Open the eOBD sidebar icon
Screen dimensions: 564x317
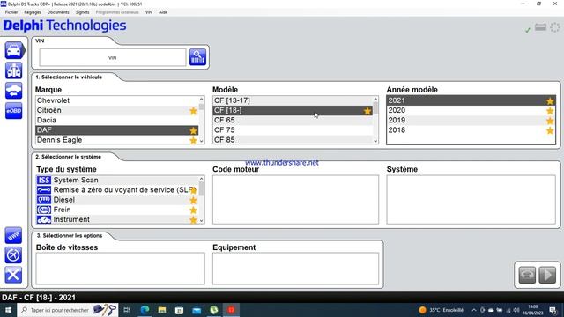tap(14, 111)
